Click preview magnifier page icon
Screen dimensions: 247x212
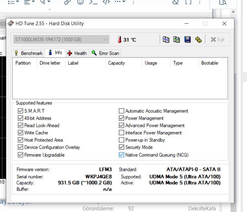tap(223, 2)
